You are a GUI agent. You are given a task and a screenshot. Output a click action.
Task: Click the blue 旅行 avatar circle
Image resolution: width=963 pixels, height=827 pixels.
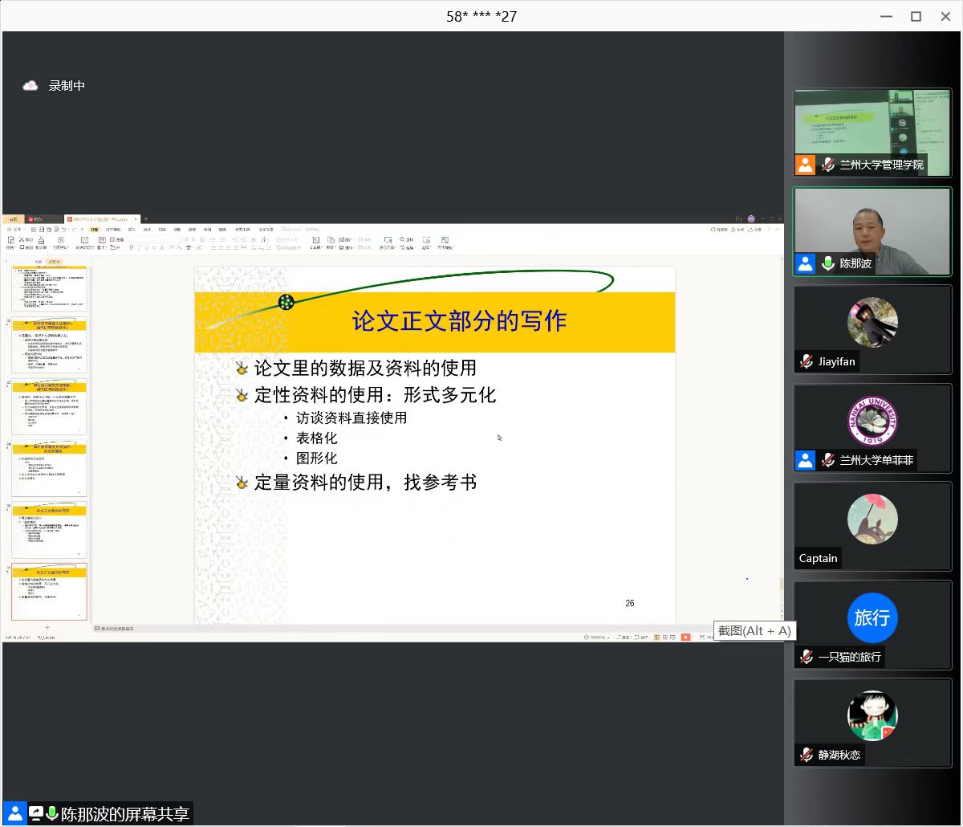tap(872, 617)
